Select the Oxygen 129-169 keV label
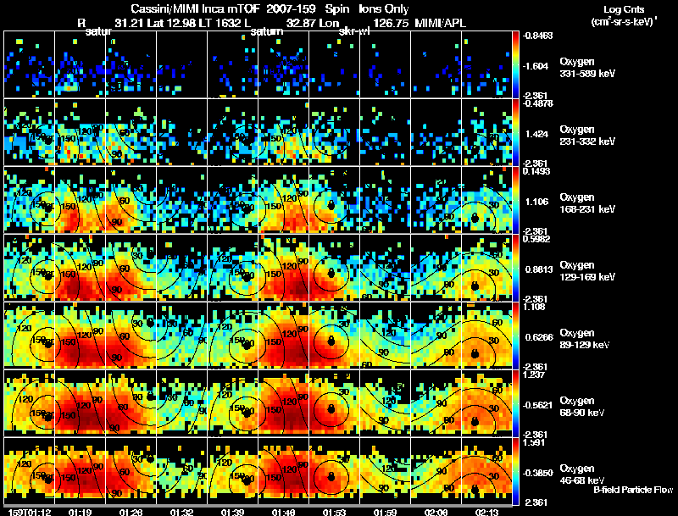The height and width of the screenshot is (516, 678). (587, 271)
